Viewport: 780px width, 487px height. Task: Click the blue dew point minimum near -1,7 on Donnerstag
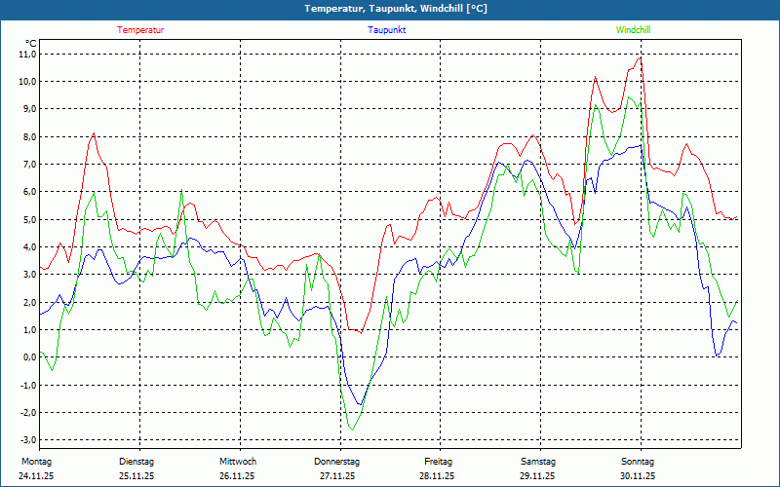click(x=360, y=404)
